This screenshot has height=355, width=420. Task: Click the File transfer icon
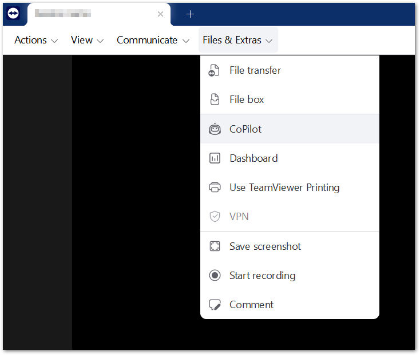(x=214, y=70)
